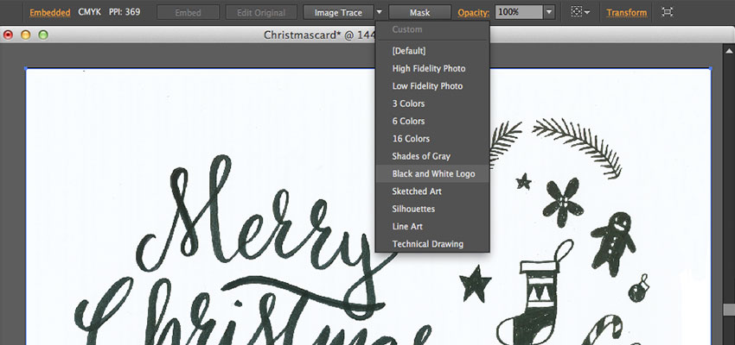Viewport: 735px width, 345px height.
Task: Click the red close window button
Action: pyautogui.click(x=8, y=35)
